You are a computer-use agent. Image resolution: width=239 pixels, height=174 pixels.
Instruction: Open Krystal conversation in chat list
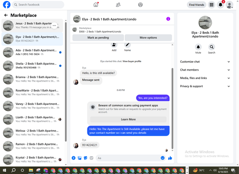pyautogui.click(x=32, y=160)
